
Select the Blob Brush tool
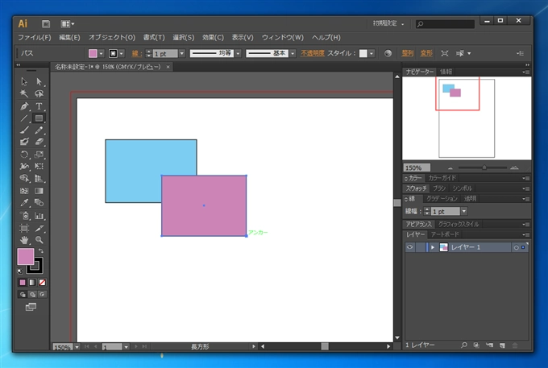coord(24,142)
